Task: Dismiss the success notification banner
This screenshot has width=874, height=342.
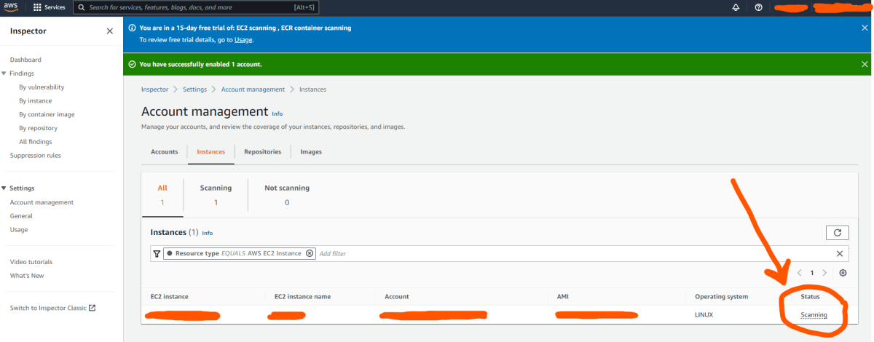Action: tap(865, 64)
